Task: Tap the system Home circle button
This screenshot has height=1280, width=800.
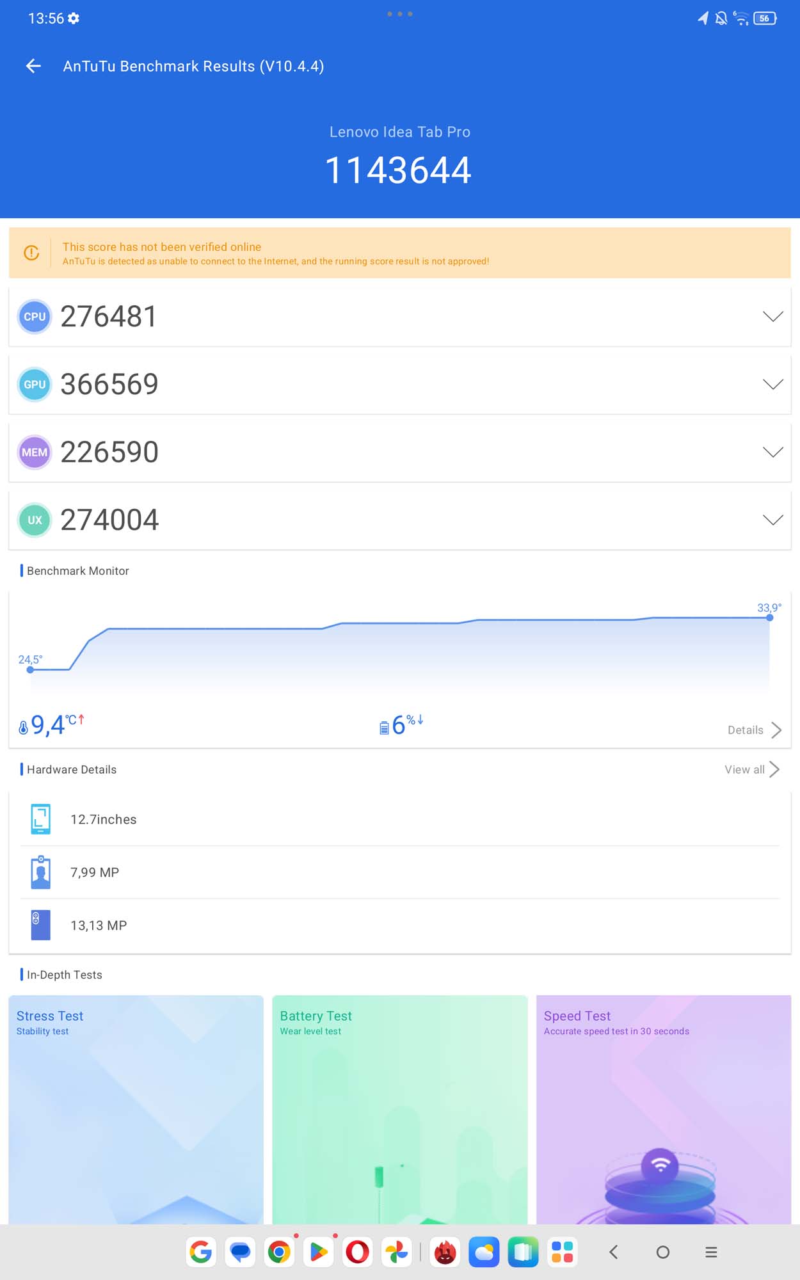Action: click(663, 1252)
